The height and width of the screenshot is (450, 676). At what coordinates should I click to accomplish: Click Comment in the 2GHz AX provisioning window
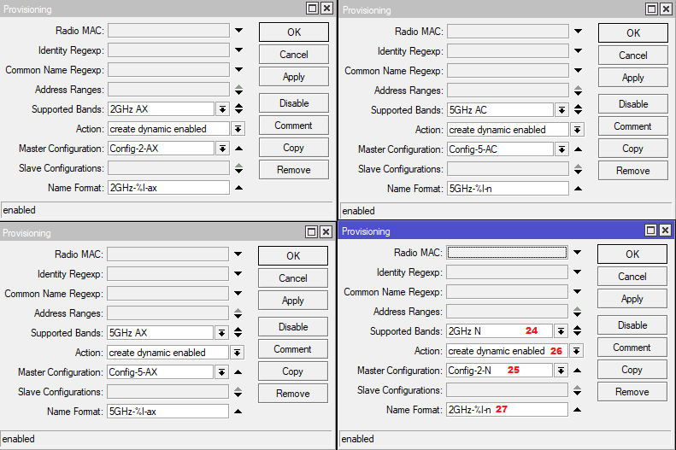pyautogui.click(x=293, y=126)
